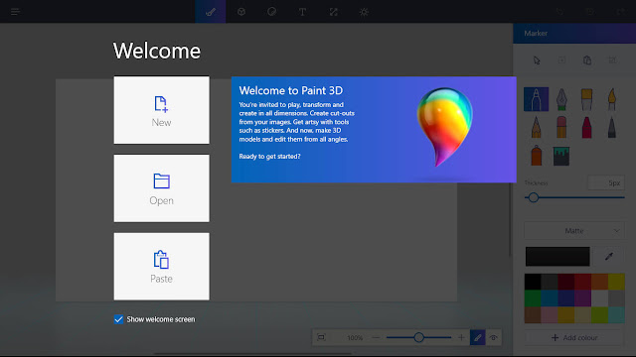Screen dimensions: 636x357
Task: Click the Open file tile
Action: (x=161, y=188)
